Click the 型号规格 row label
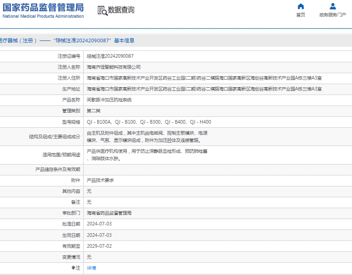This screenshot has width=352, height=275. 71,122
